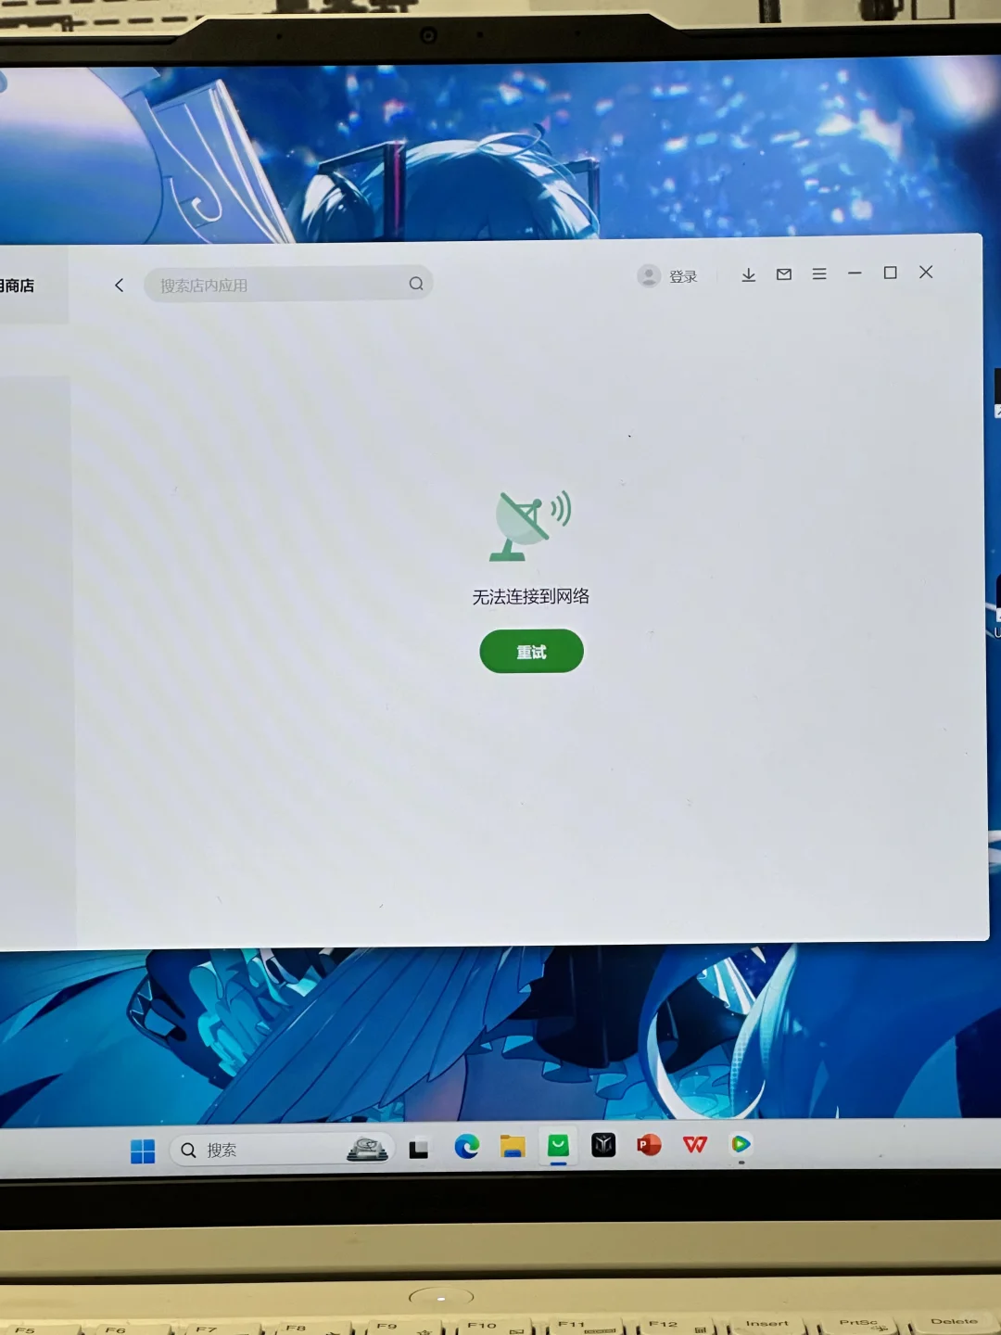Open WPS Office from taskbar
Screen dimensions: 1001x1335
pyautogui.click(x=695, y=1145)
